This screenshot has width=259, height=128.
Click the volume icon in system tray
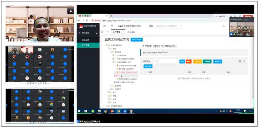pyautogui.click(x=224, y=111)
